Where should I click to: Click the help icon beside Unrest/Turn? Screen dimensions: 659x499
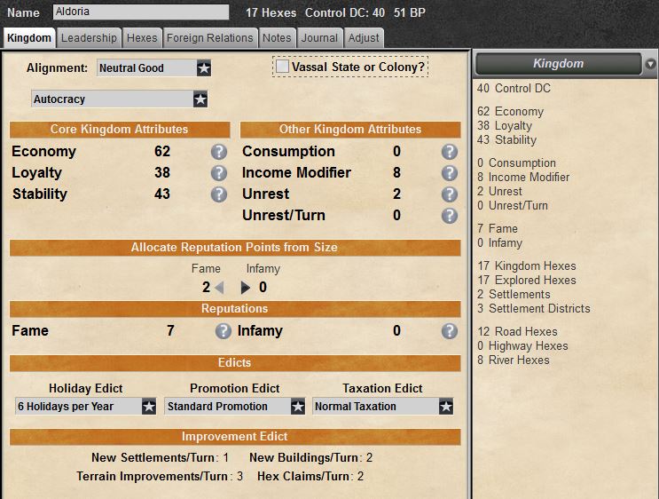pyautogui.click(x=450, y=216)
